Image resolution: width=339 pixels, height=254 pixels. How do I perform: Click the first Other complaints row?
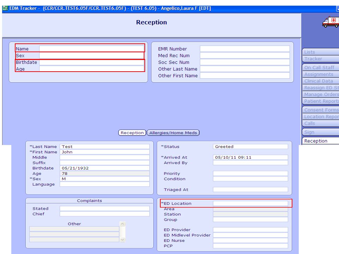[75, 229]
